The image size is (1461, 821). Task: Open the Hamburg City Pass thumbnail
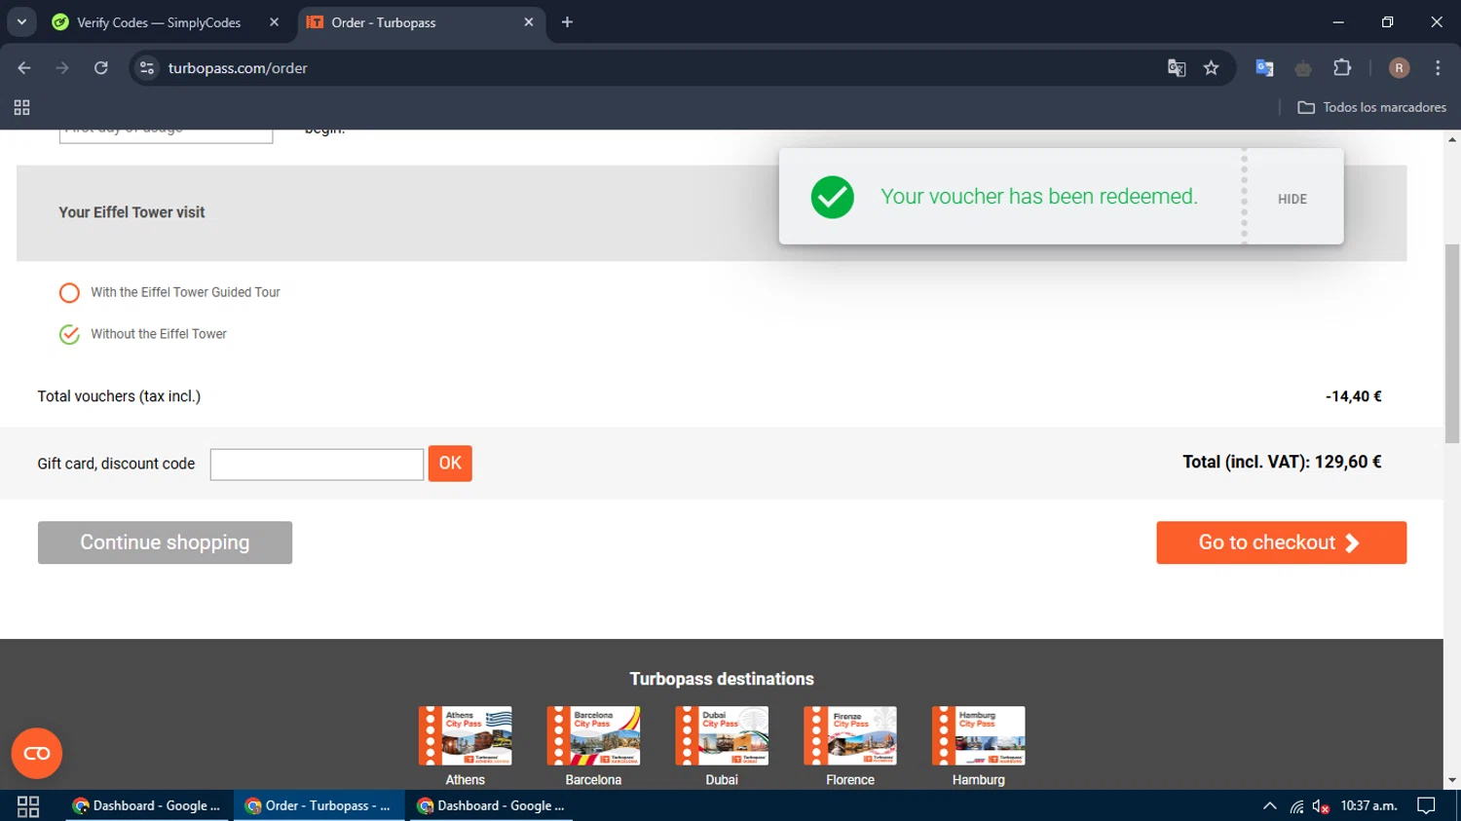coord(978,735)
